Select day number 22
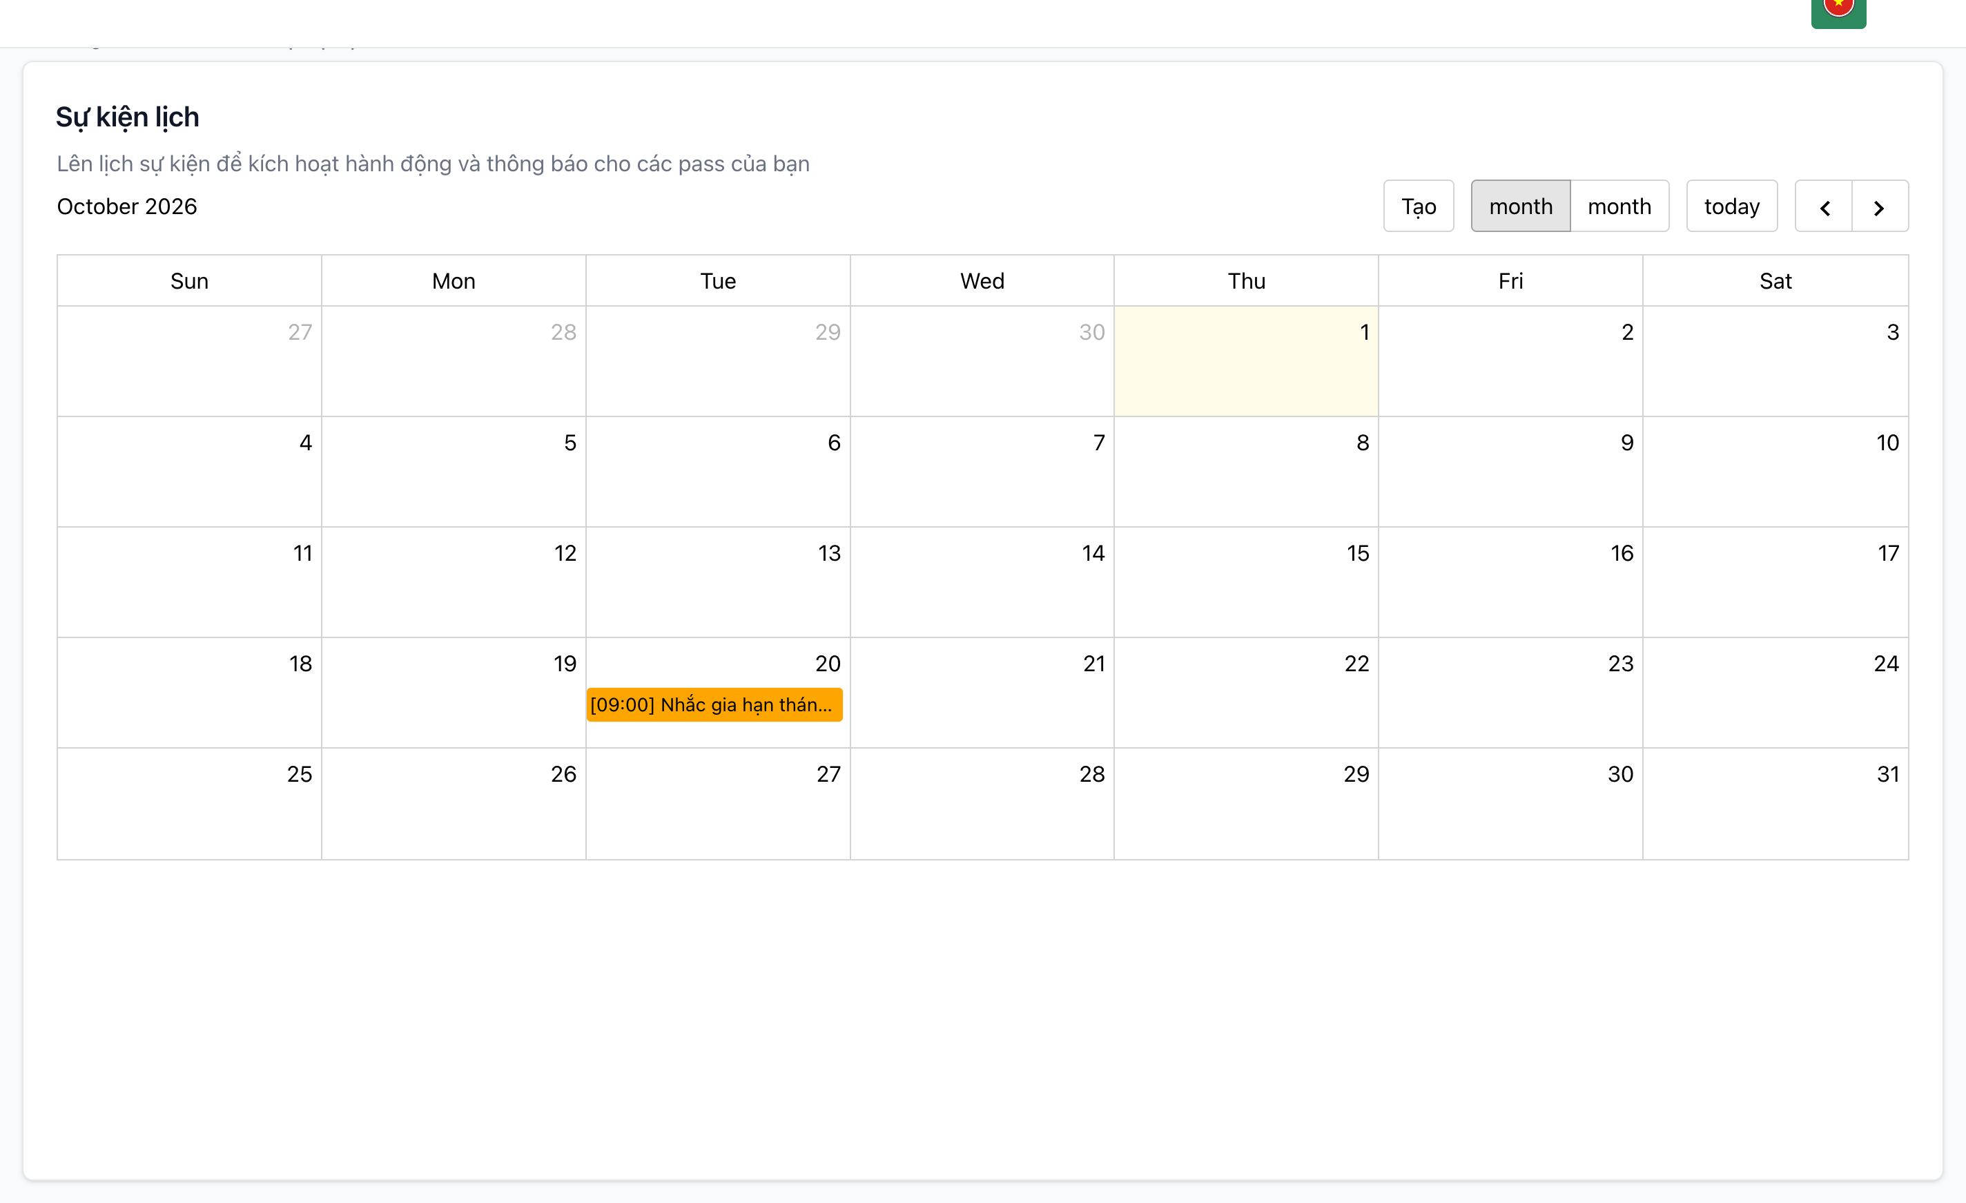Screen dimensions: 1966x1203 (x=1356, y=664)
